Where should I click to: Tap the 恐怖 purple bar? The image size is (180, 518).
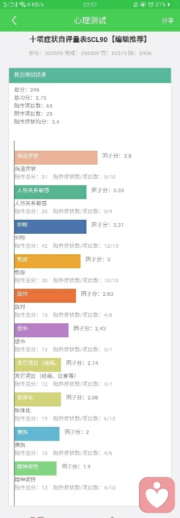41,330
